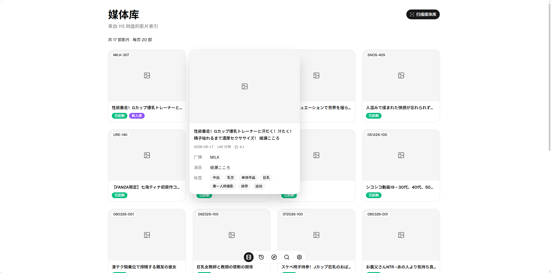The image size is (551, 273).
Task: Click the image icon in the hover popup cover
Action: (x=245, y=86)
